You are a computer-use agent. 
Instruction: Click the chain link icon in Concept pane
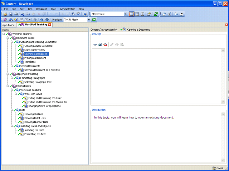coord(95,45)
